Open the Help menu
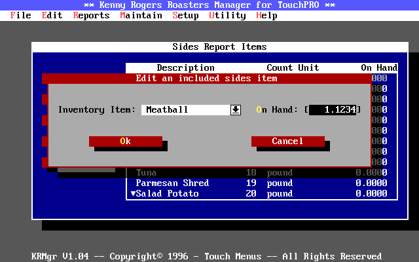The height and width of the screenshot is (262, 419). click(266, 16)
